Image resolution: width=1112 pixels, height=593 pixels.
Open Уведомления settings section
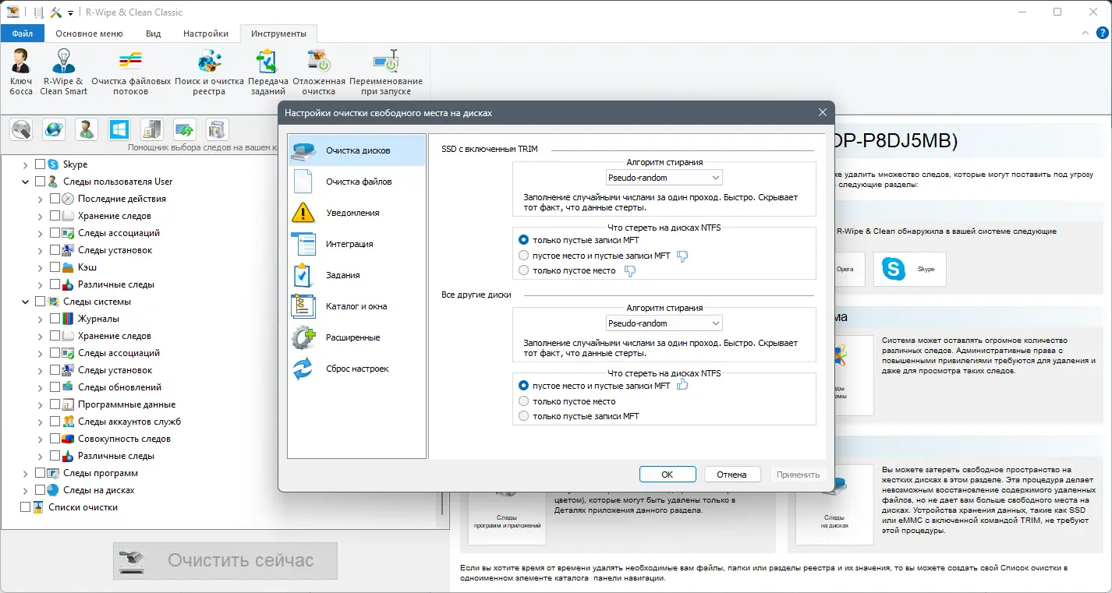pyautogui.click(x=357, y=213)
